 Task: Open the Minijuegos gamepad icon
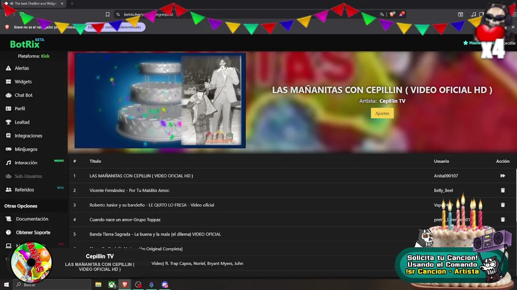click(8, 149)
